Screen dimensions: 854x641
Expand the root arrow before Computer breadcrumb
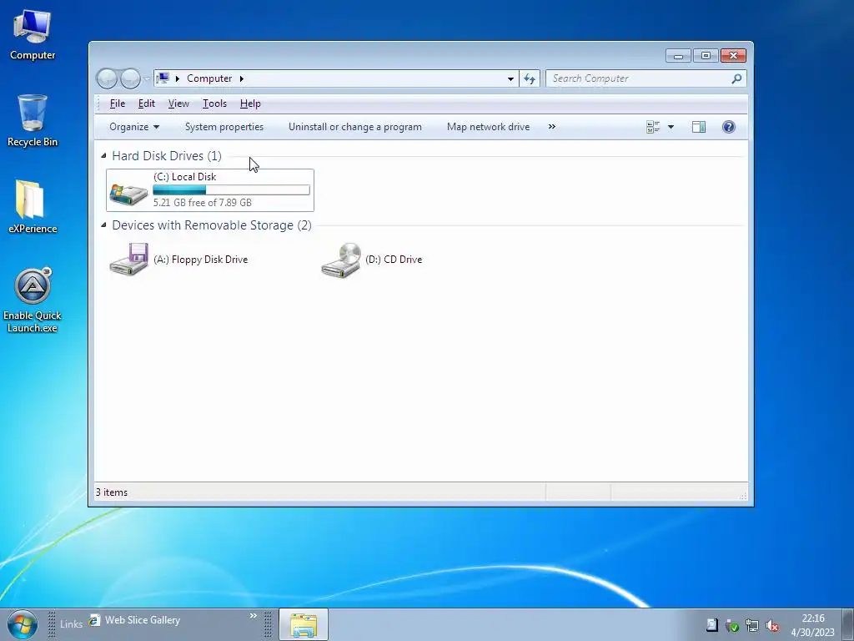point(177,78)
